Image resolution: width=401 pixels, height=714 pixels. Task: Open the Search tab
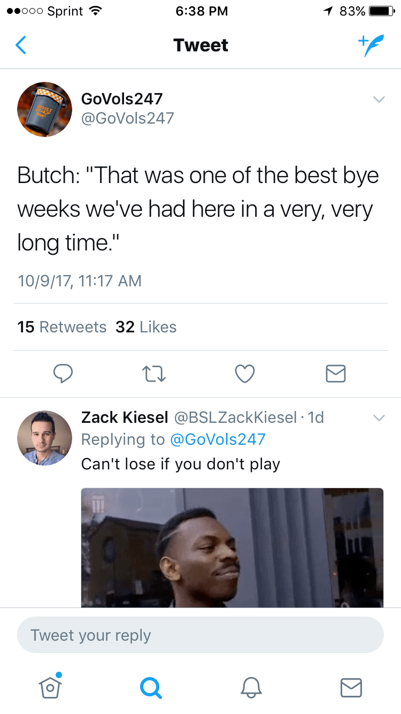(x=150, y=687)
